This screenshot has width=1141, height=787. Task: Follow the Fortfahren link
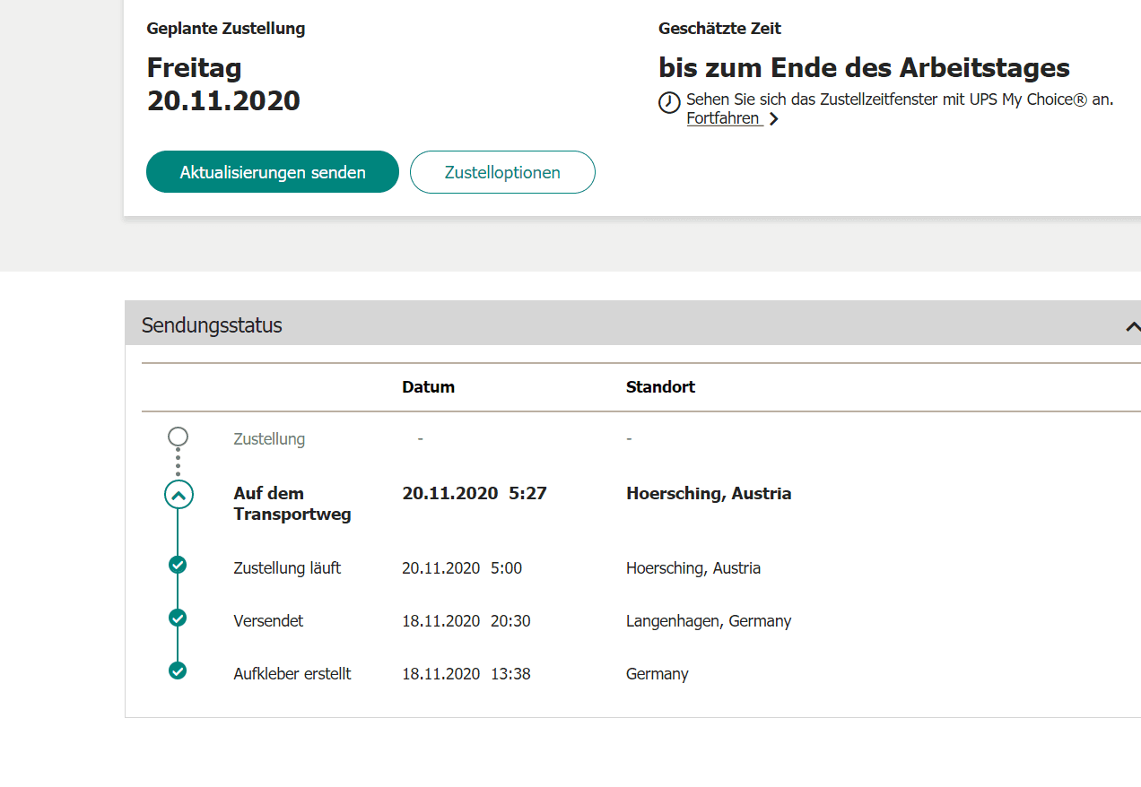(x=724, y=118)
